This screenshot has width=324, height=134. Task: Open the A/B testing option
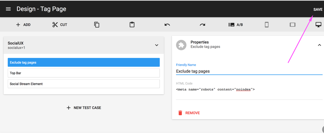[236, 25]
